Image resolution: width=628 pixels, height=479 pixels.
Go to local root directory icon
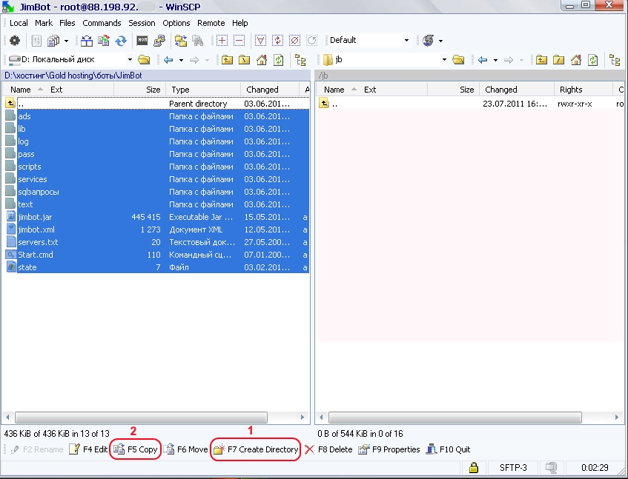[245, 60]
